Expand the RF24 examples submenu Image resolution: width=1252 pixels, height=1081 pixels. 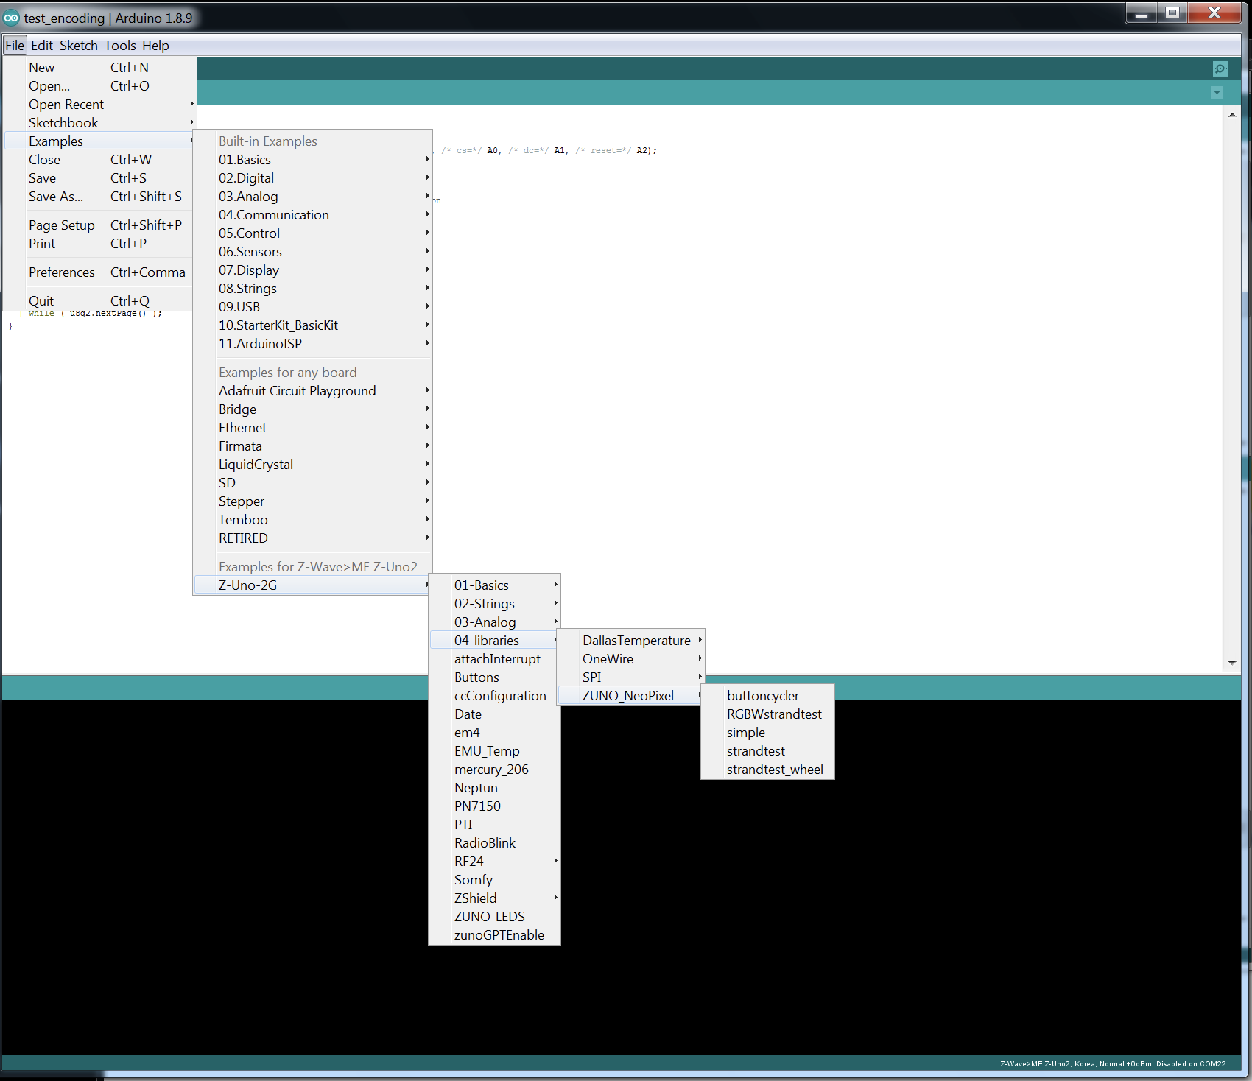click(x=494, y=861)
